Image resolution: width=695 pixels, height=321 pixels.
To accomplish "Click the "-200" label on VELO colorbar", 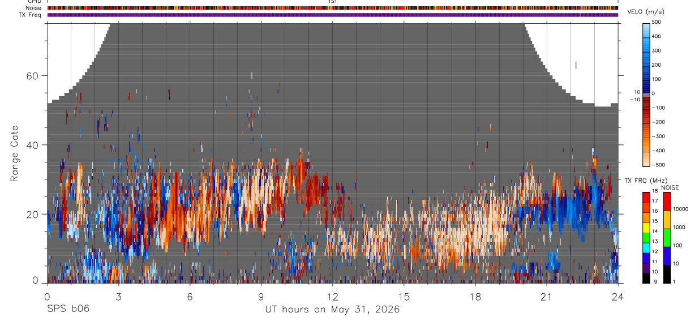I will [657, 122].
